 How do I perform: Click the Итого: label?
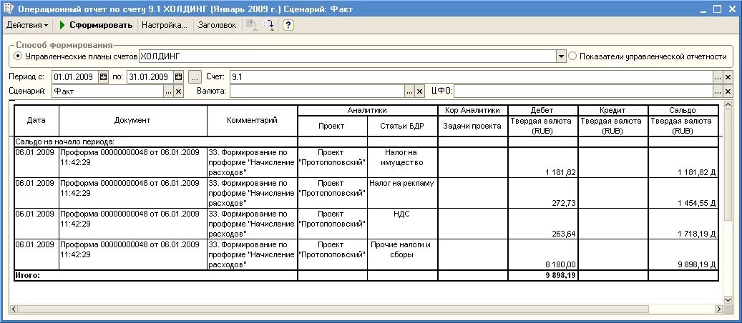click(28, 274)
